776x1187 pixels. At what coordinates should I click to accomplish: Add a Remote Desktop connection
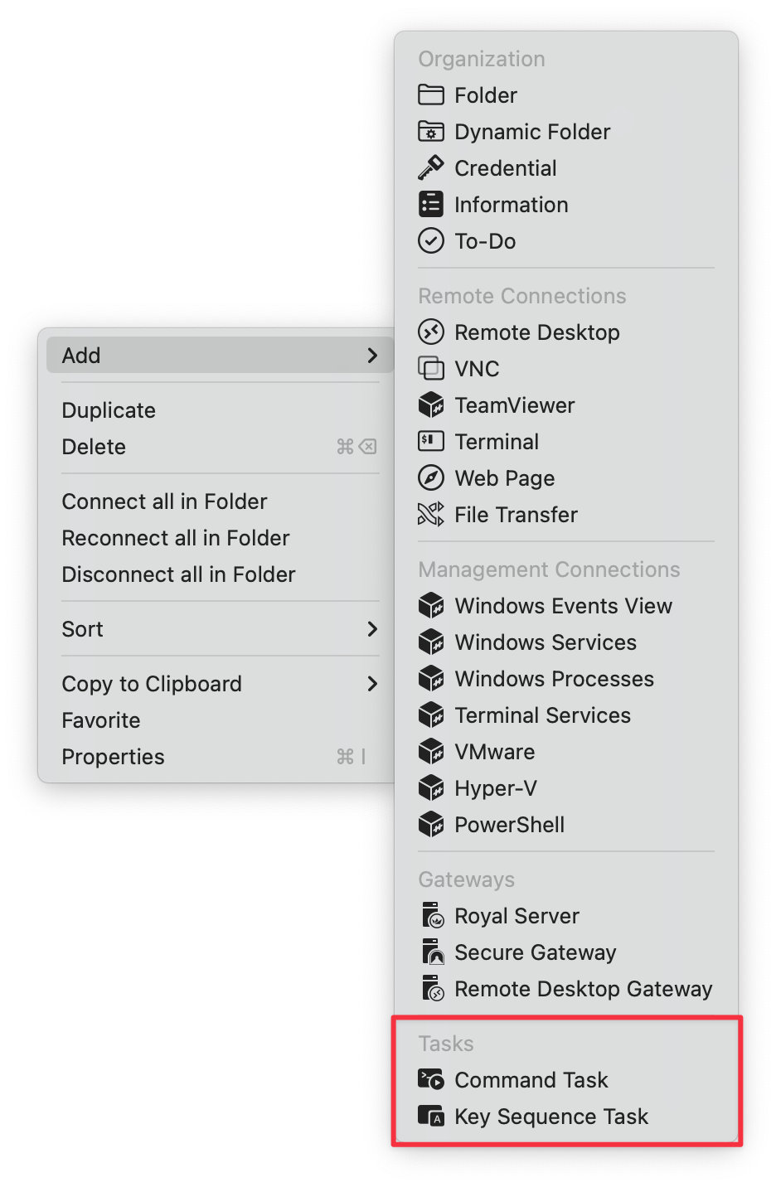(566, 332)
